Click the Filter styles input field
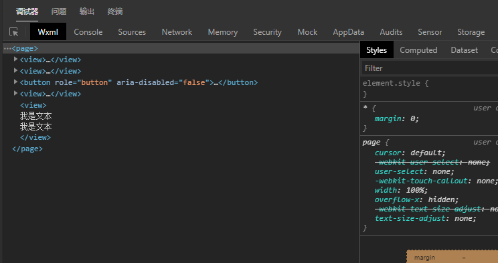 tap(430, 68)
